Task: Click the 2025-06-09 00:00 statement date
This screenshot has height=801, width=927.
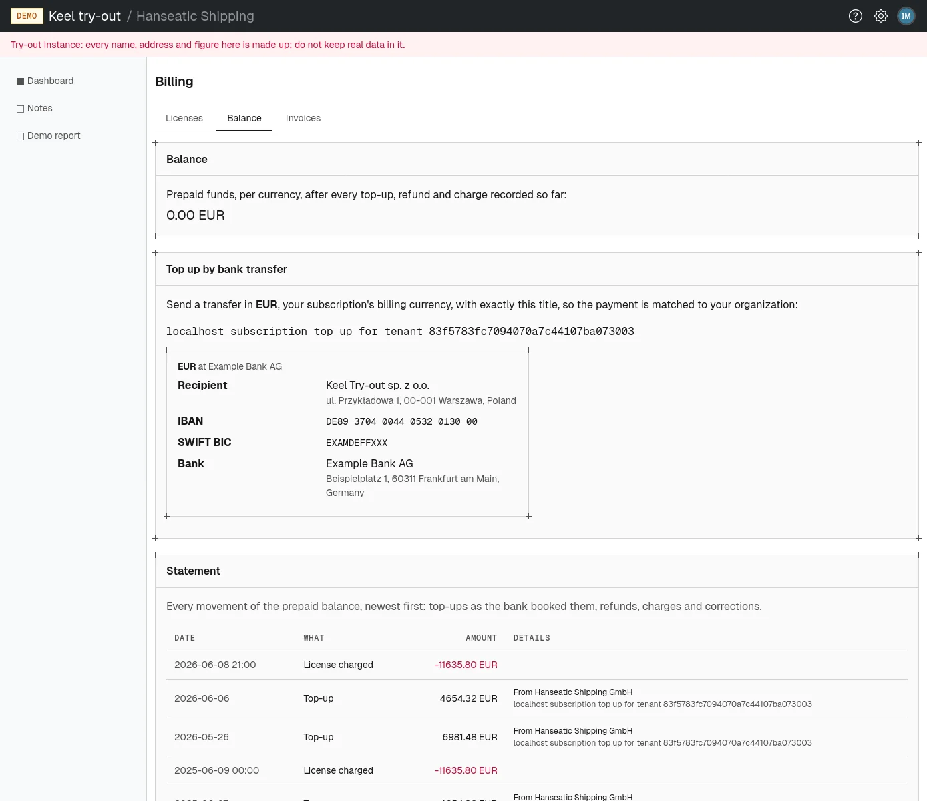Action: 216,770
